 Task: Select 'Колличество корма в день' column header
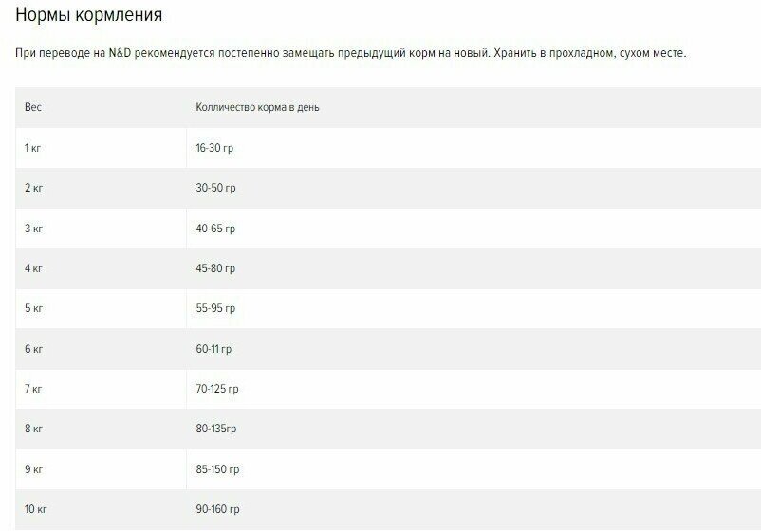coord(473,108)
